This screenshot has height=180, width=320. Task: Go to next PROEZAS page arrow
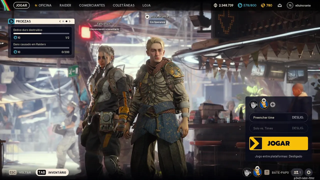[x=70, y=21]
